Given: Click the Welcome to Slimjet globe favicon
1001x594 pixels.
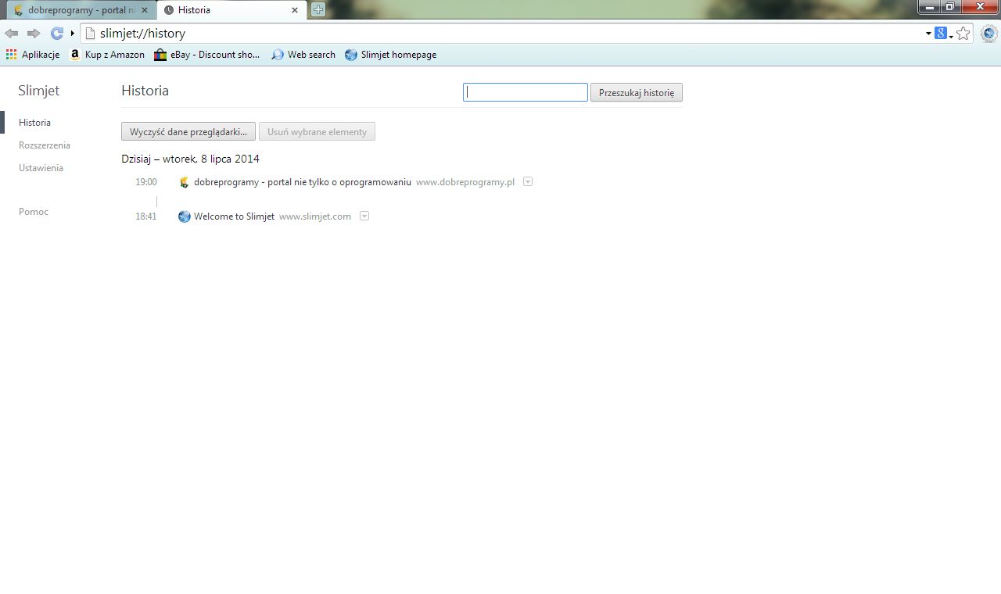Looking at the screenshot, I should (185, 216).
